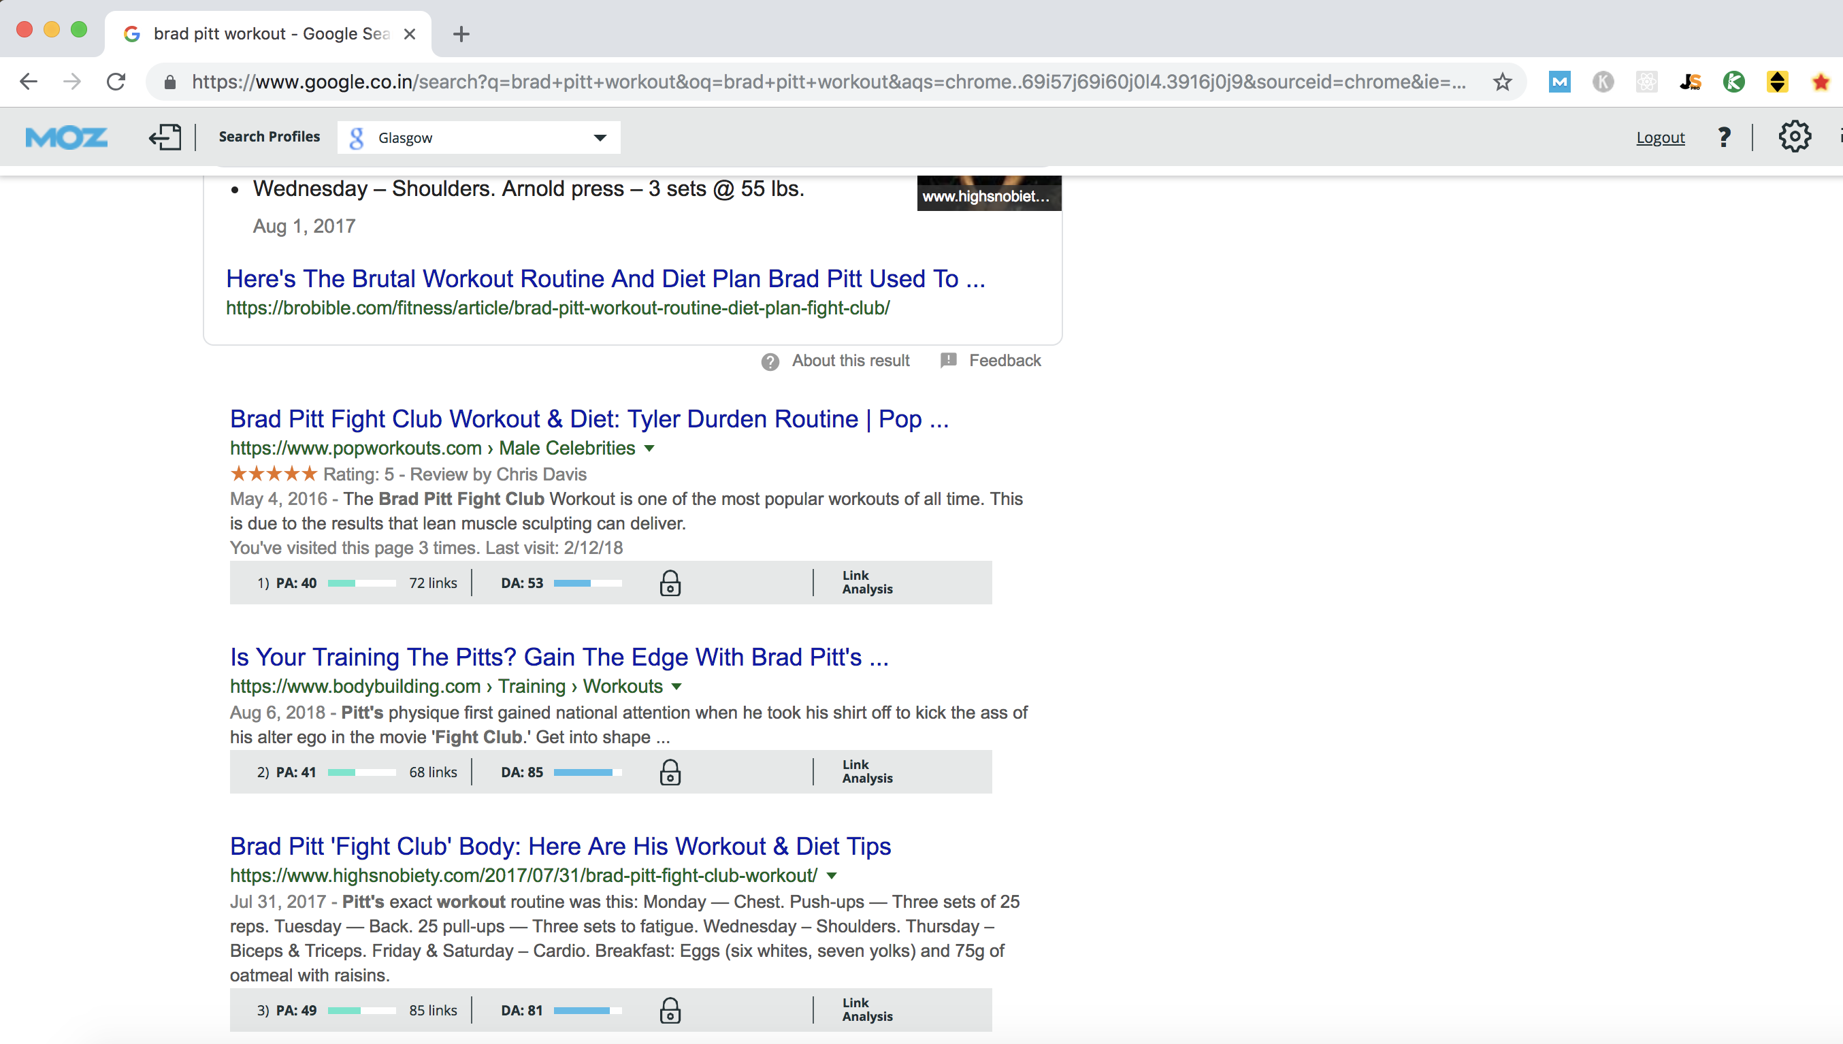Open the red star extension icon

coord(1821,82)
